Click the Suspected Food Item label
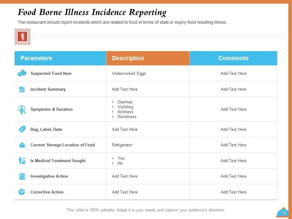This screenshot has width=292, height=219. pos(51,73)
